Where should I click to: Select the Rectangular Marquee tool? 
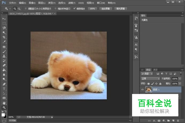tap(4, 23)
